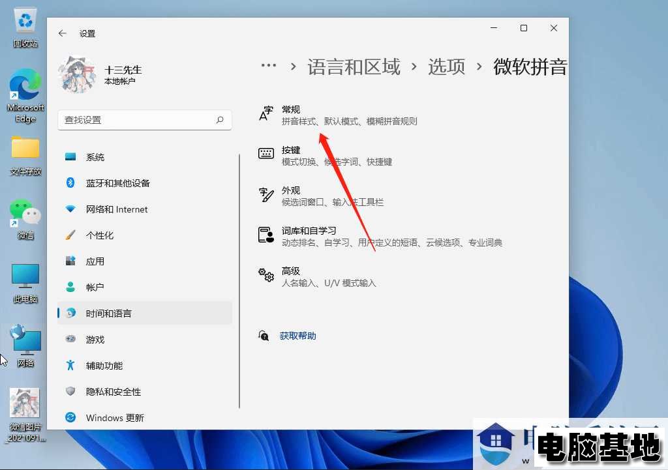Select the 微信图片 image file on desktop
The width and height of the screenshot is (668, 470).
click(x=25, y=415)
